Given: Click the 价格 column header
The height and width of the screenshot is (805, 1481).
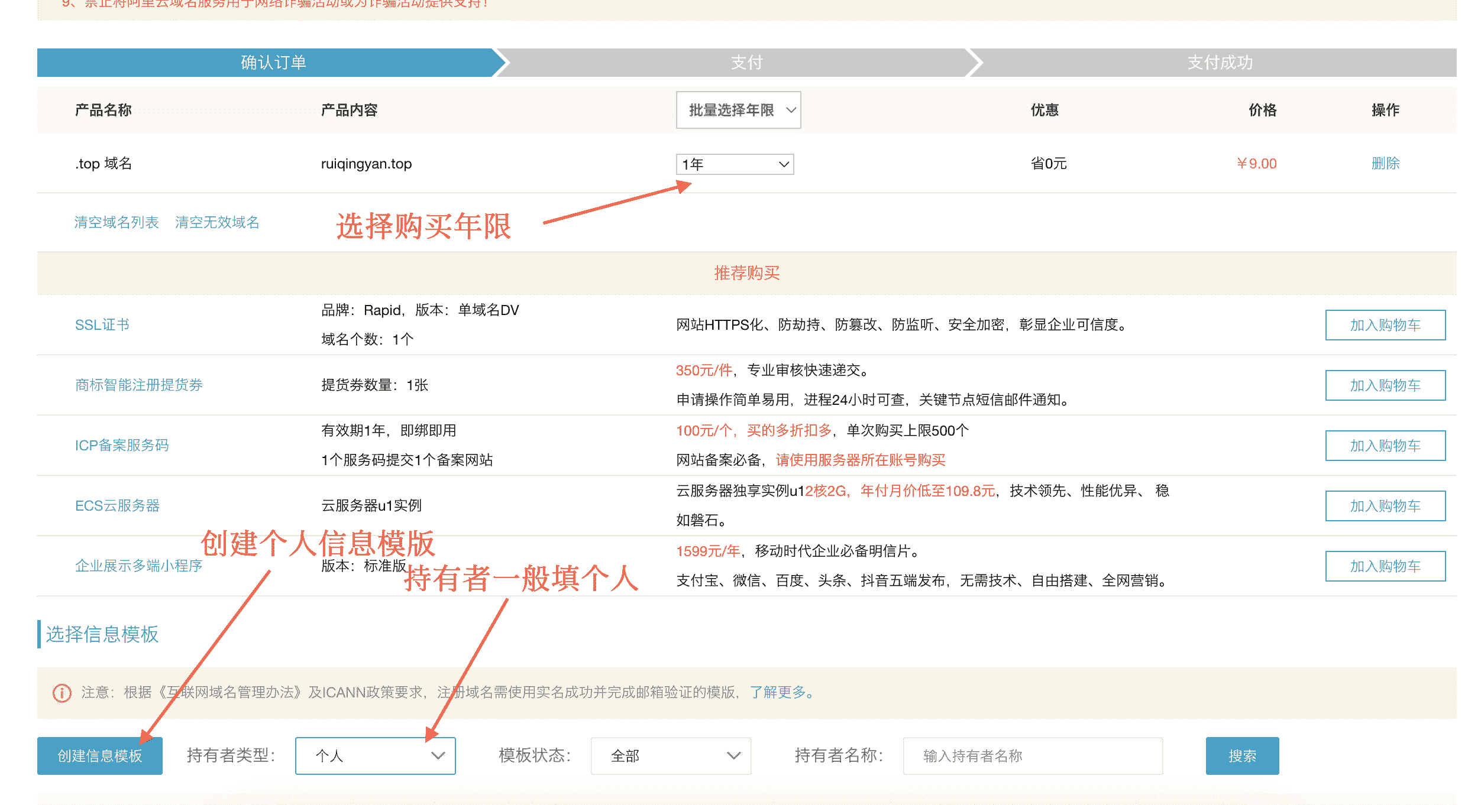Looking at the screenshot, I should coord(1262,110).
